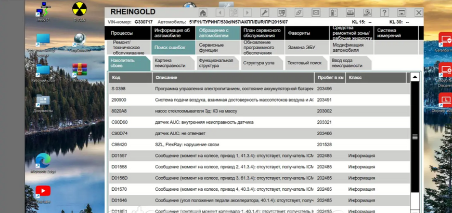The height and width of the screenshot is (213, 452).
Task: Open the Замена ЭБУ submenu
Action: (x=307, y=48)
